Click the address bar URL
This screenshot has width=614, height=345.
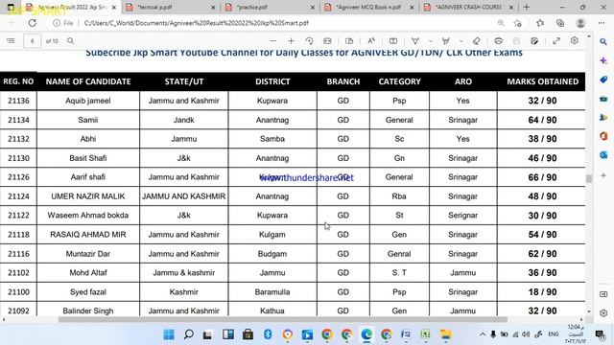[x=197, y=23]
